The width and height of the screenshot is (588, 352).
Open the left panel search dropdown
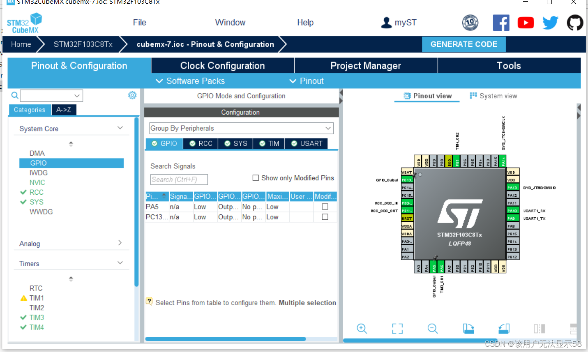[x=76, y=96]
